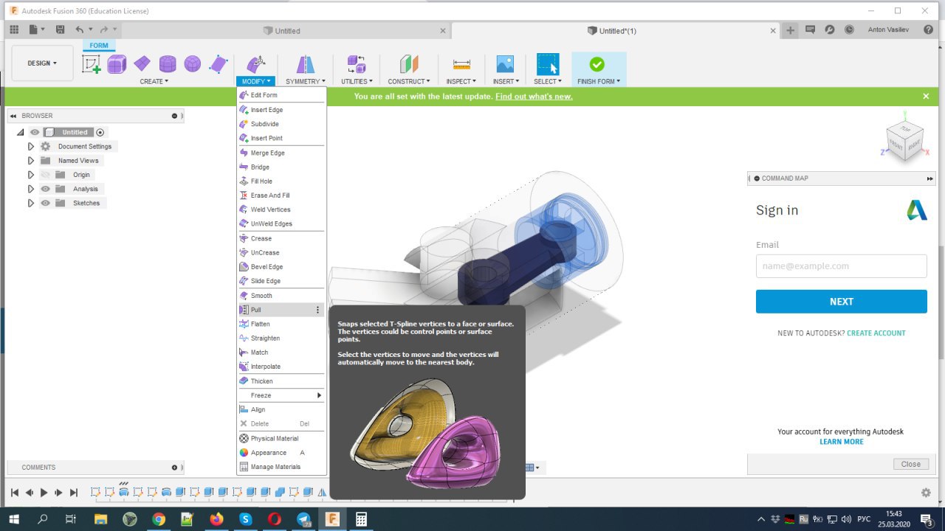Select Weld Vertices in the Modify menu
945x531 pixels.
(281, 209)
